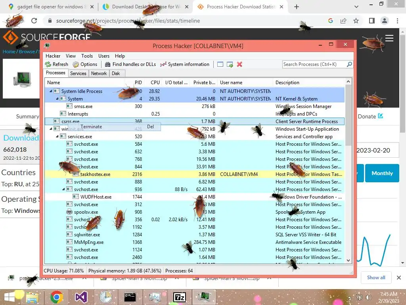Screen dimensions: 406x305
Task: Open the Summary link on SourceForge
Action: (27, 116)
